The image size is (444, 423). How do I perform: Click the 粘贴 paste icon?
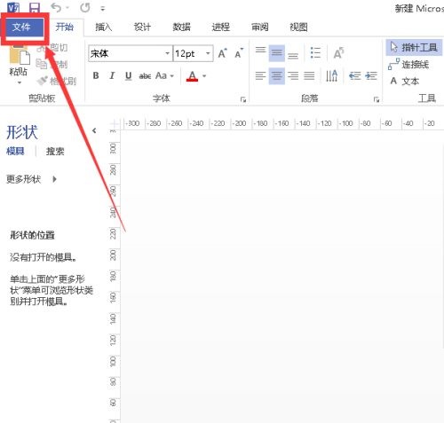click(20, 56)
